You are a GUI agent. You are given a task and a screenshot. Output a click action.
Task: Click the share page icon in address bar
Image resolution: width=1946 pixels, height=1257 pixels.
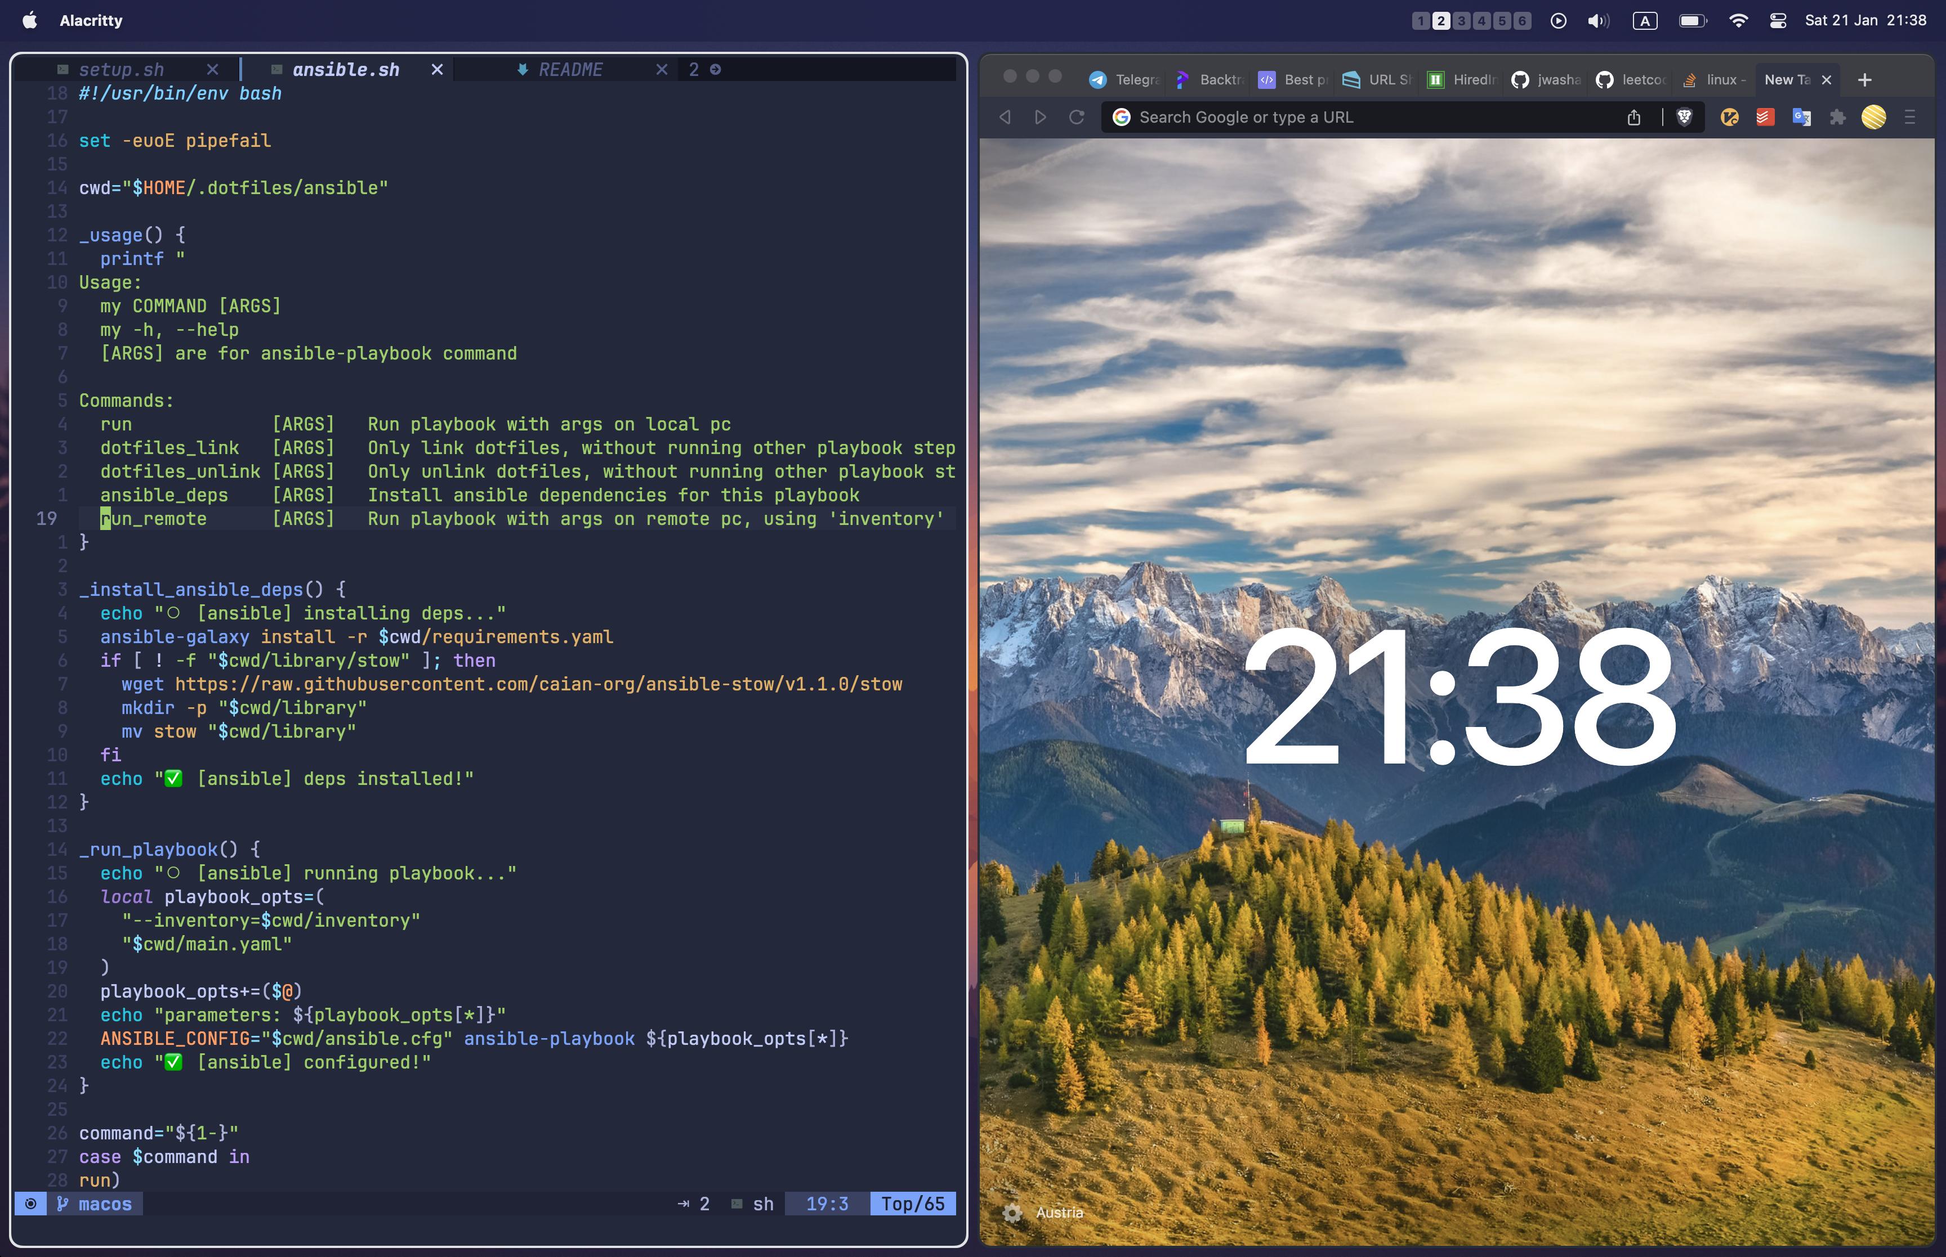[x=1633, y=116]
